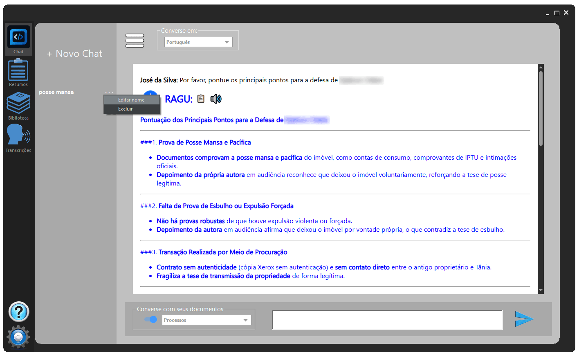Viewport: 579px width, 355px height.
Task: Copy RAGU's response with the clipboard icon
Action: tap(200, 98)
